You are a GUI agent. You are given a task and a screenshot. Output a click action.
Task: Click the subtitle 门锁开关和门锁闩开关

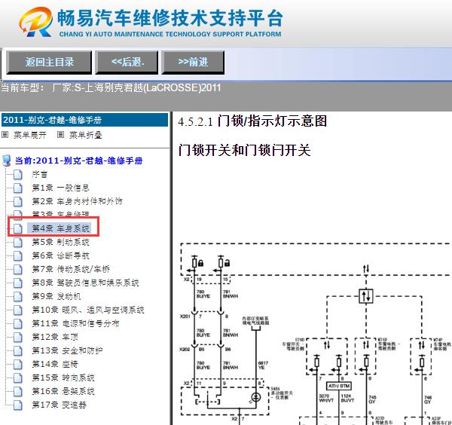[244, 150]
